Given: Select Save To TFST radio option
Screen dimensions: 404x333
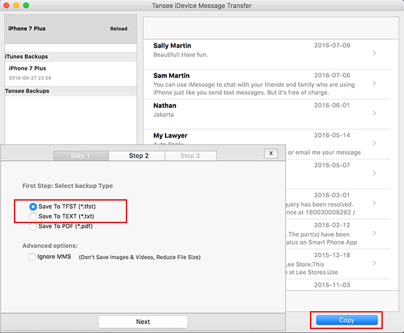Looking at the screenshot, I should pyautogui.click(x=32, y=207).
